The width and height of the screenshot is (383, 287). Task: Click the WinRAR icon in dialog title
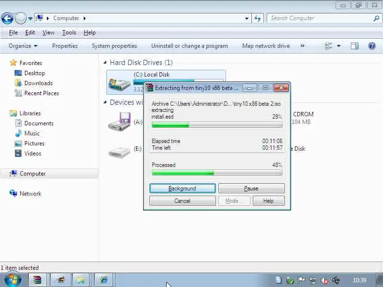click(x=149, y=88)
